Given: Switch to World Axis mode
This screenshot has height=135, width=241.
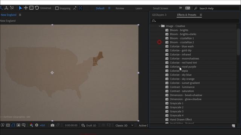Looking at the screenshot, I should 6,8.
